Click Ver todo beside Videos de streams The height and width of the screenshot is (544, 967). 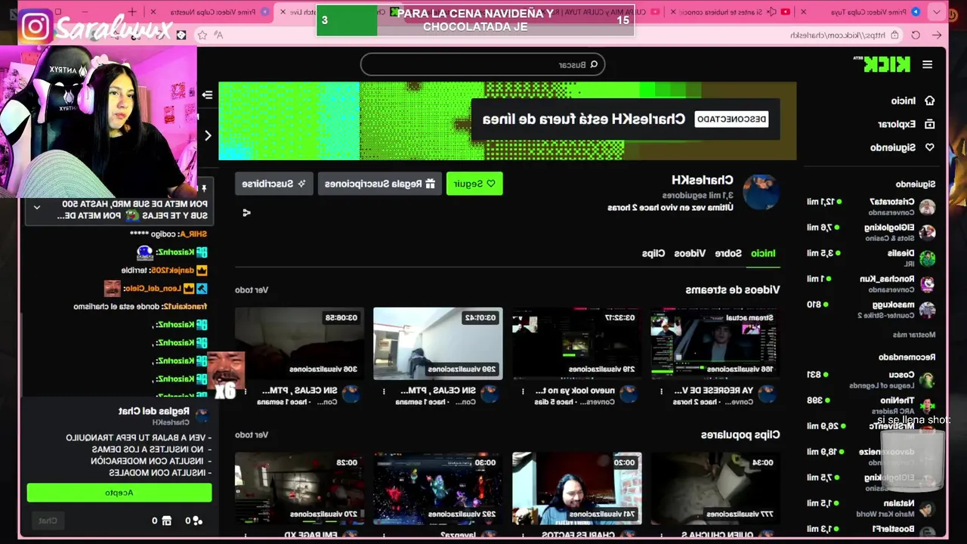coord(252,289)
